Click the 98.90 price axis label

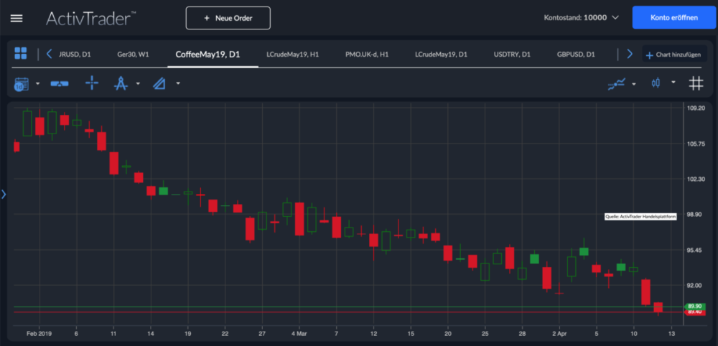pos(696,214)
